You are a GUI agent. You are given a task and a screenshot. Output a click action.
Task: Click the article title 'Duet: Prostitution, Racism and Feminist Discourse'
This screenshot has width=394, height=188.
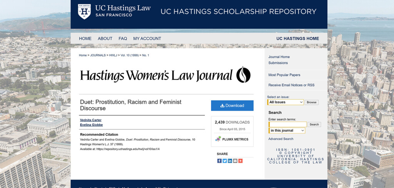pyautogui.click(x=131, y=105)
